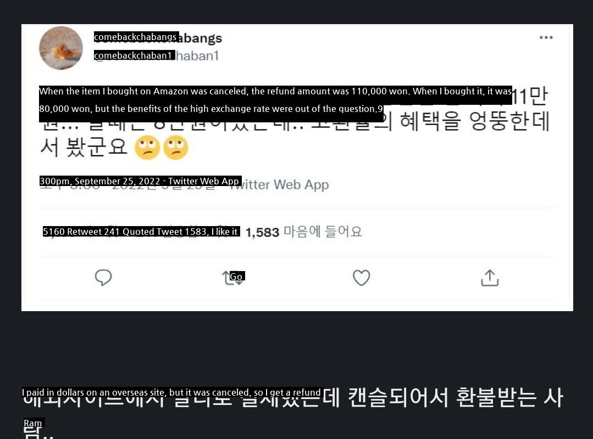
Task: Click the share upload arrow icon
Action: pyautogui.click(x=490, y=278)
